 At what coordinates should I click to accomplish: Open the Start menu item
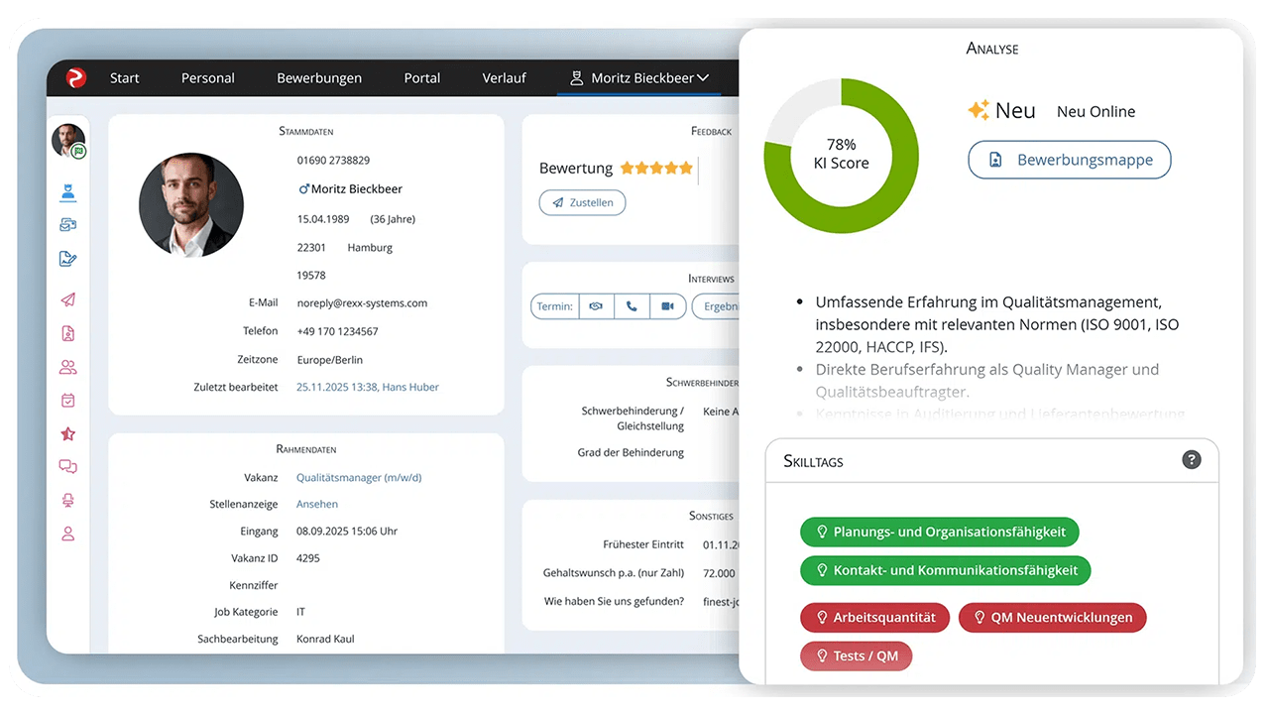125,78
